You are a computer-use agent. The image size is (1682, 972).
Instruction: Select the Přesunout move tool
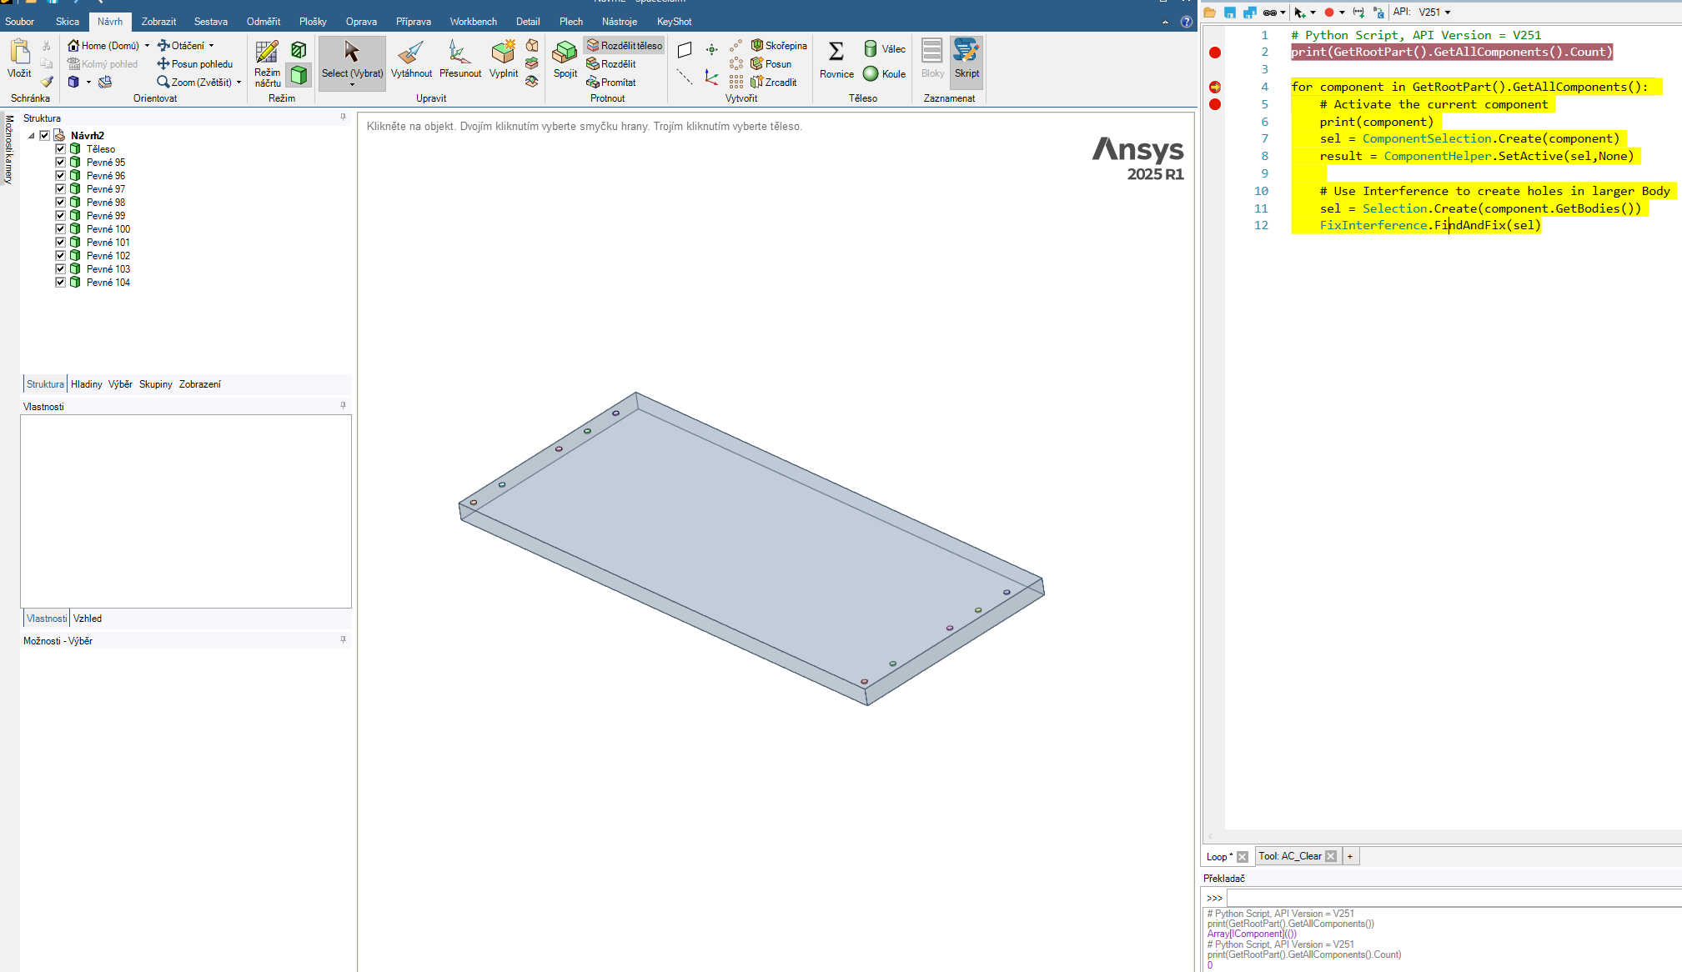coord(460,58)
